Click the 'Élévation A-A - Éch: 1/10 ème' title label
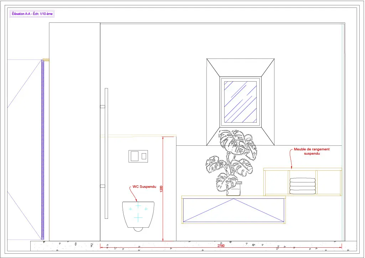 click(32, 14)
